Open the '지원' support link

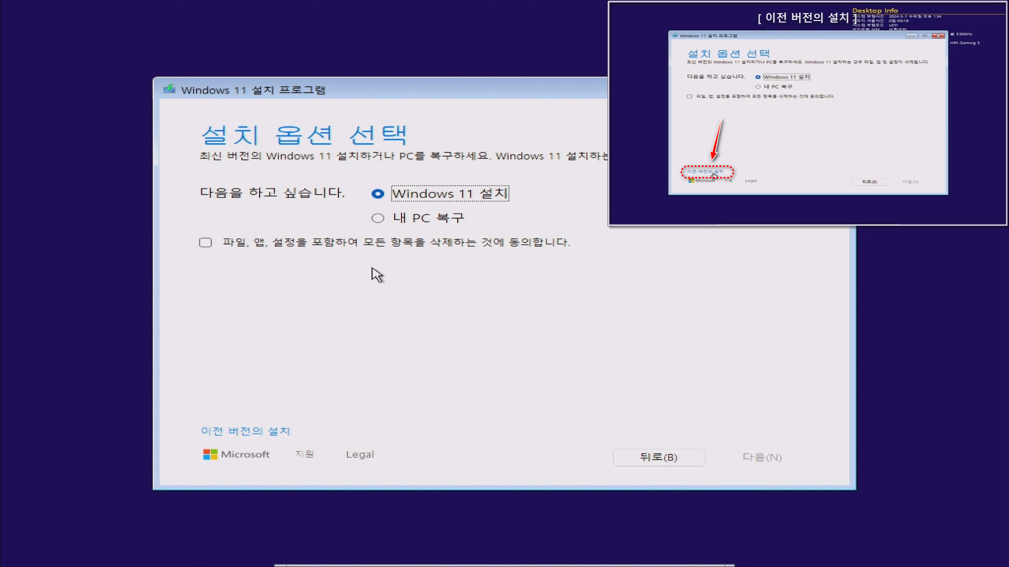304,454
